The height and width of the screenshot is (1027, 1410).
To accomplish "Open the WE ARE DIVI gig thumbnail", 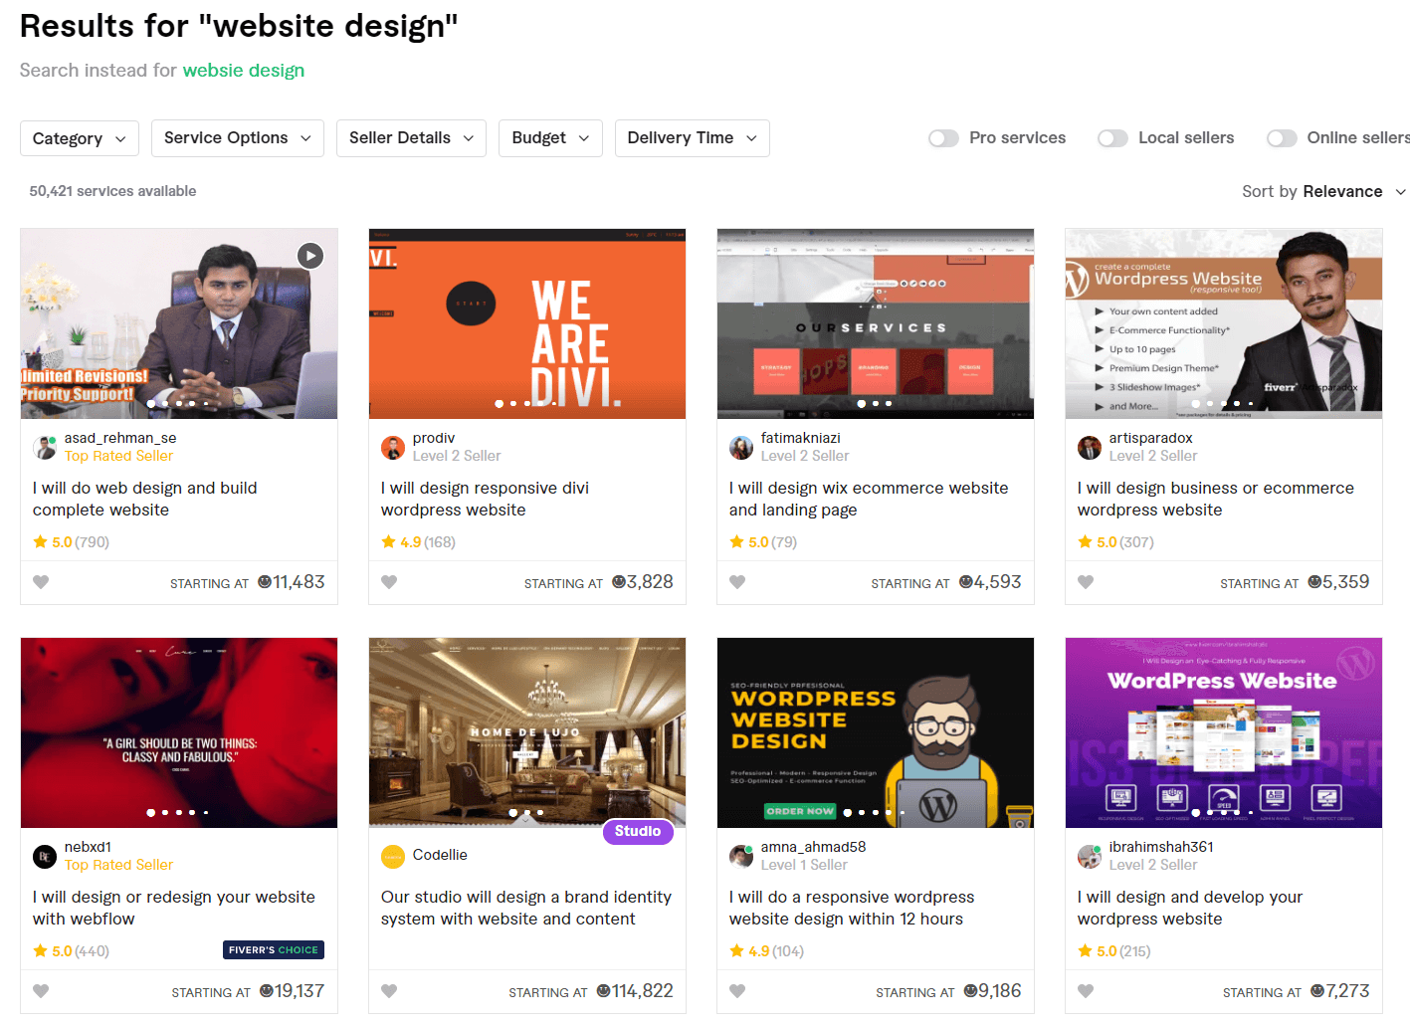I will 527,323.
